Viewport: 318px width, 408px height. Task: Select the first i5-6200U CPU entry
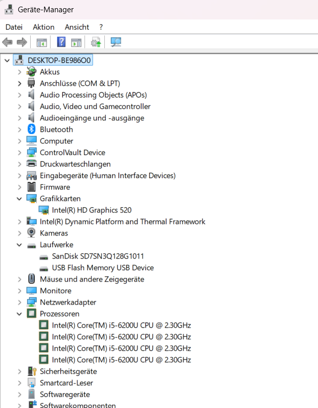coord(121,325)
